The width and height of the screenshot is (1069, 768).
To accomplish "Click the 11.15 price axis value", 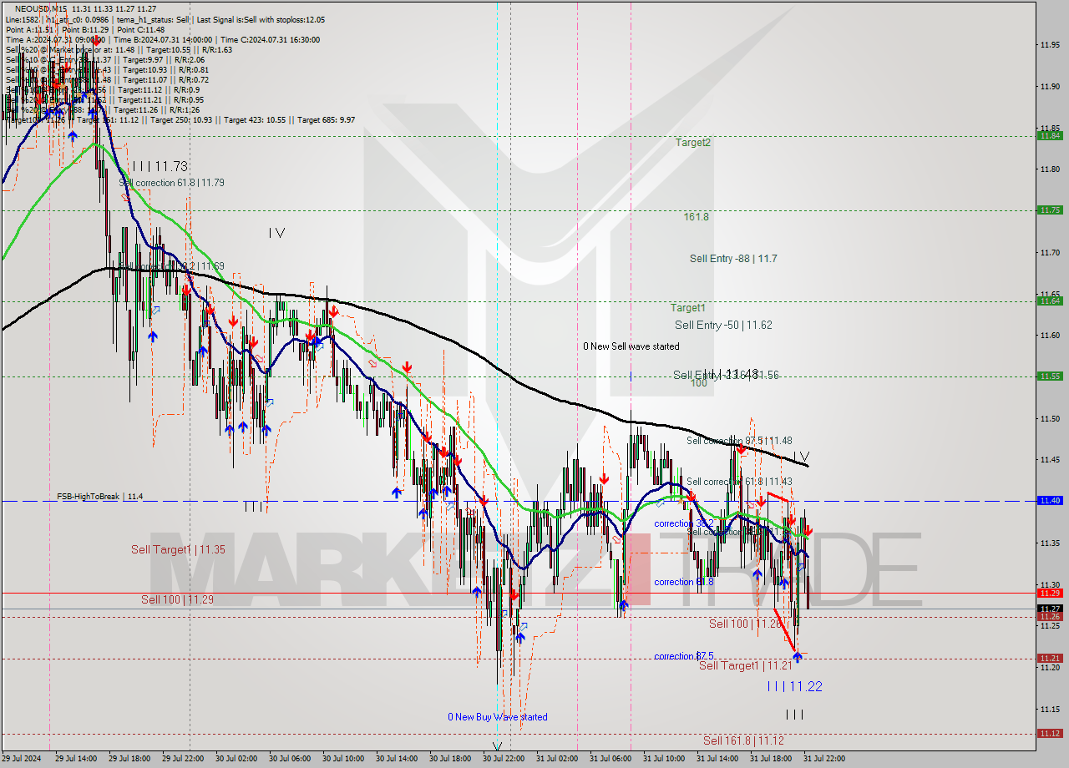I will click(1049, 709).
